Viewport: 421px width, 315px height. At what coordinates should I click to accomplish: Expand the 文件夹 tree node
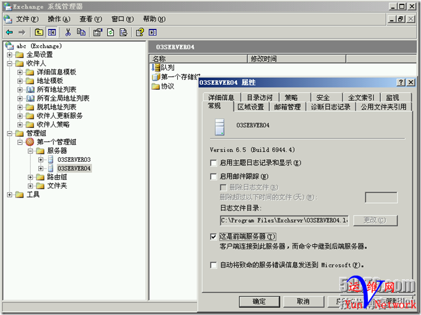30,186
